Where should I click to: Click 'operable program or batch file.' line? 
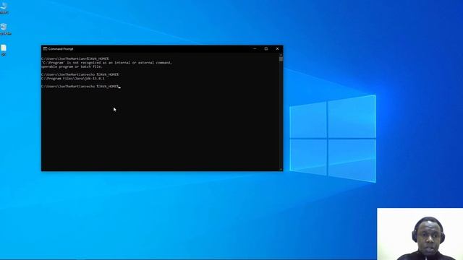tap(72, 66)
